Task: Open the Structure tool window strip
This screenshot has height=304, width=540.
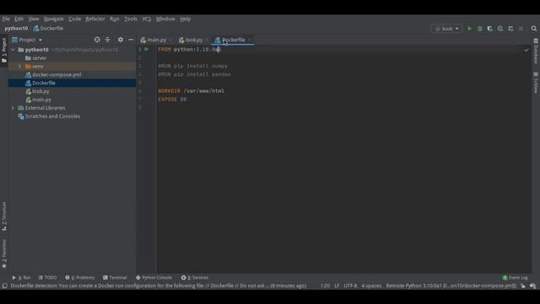Action: (x=4, y=216)
